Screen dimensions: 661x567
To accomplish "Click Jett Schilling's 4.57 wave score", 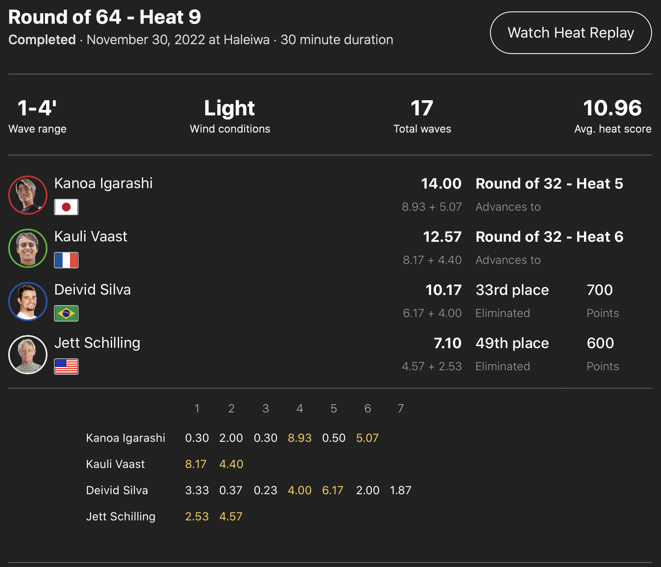I will pos(231,517).
